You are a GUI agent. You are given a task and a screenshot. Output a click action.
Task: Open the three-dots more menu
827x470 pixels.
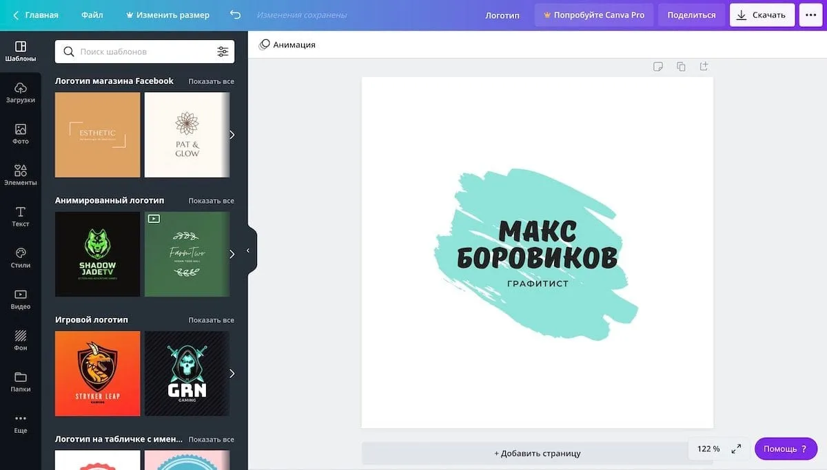pos(810,14)
